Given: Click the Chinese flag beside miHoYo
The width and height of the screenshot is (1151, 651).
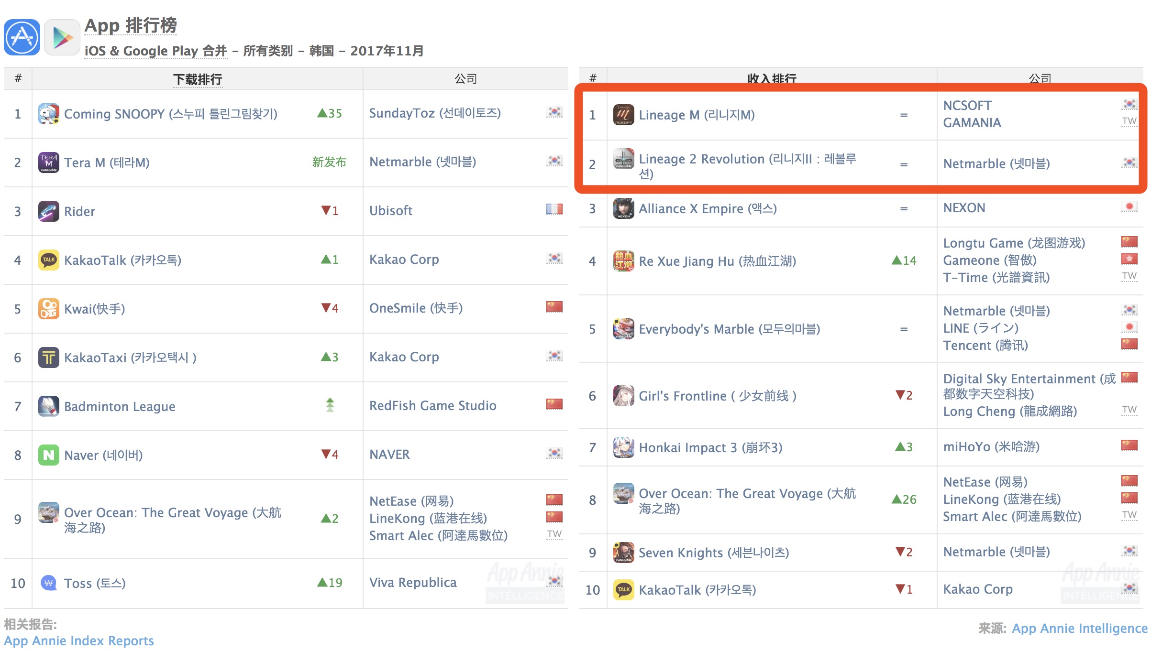Looking at the screenshot, I should tap(1129, 445).
